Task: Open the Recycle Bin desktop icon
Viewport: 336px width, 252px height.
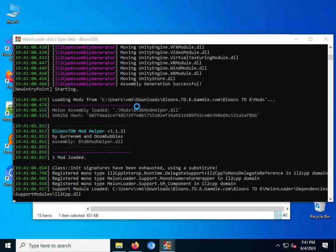Action: click(x=320, y=210)
